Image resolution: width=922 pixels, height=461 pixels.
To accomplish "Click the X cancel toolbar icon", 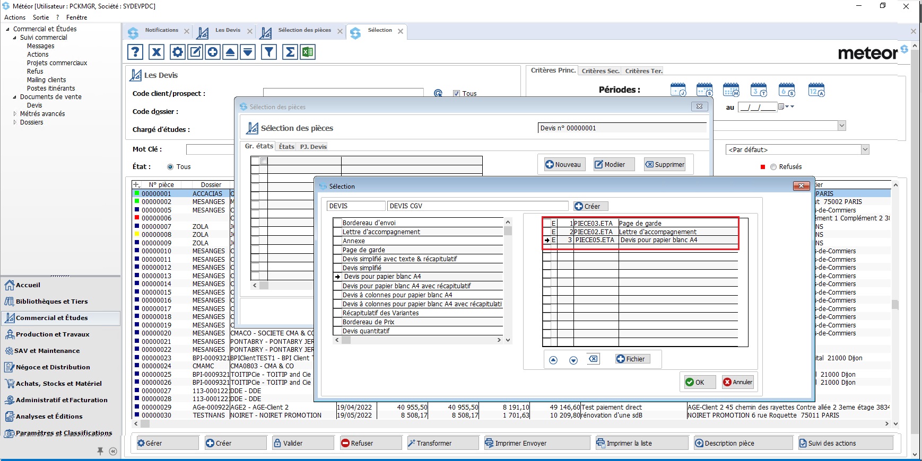I will click(x=156, y=52).
